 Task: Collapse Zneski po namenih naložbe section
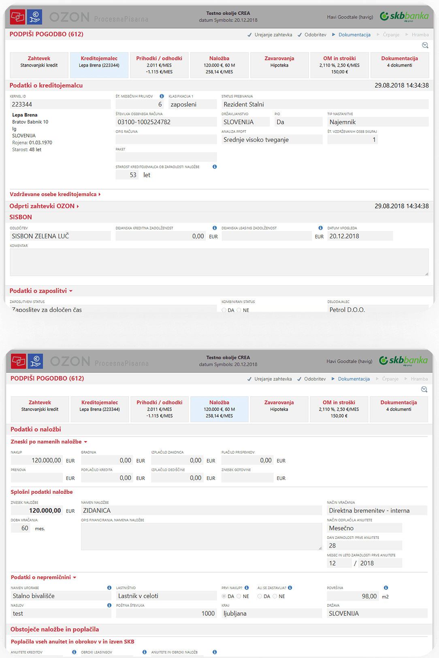(x=49, y=442)
